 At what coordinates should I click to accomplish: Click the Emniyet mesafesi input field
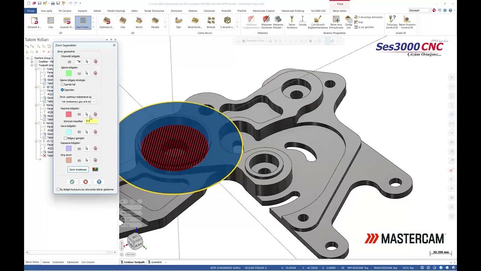[x=92, y=121]
